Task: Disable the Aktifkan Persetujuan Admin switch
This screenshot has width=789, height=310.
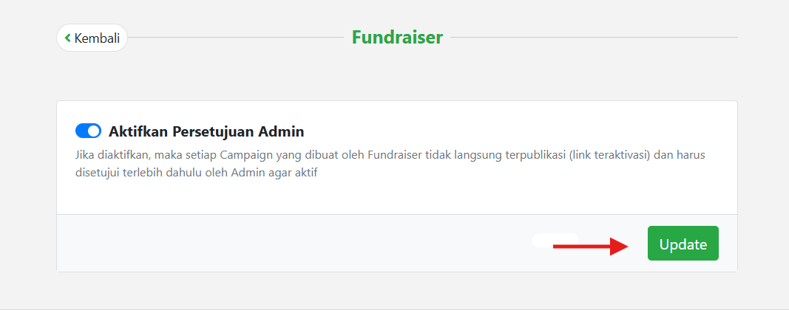Action: pos(88,131)
